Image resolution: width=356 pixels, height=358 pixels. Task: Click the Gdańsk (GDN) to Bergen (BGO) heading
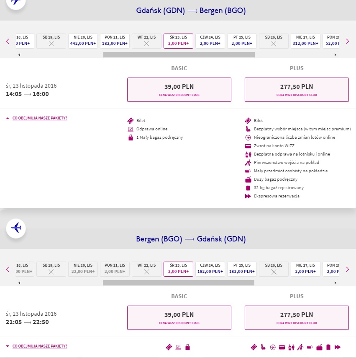click(x=191, y=10)
